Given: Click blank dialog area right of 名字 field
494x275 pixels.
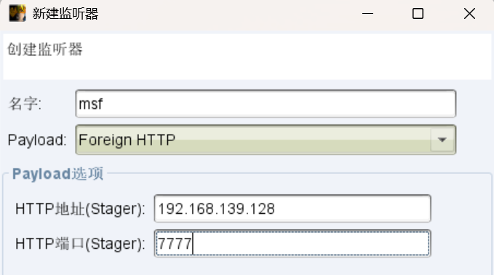Looking at the screenshot, I should (x=474, y=103).
